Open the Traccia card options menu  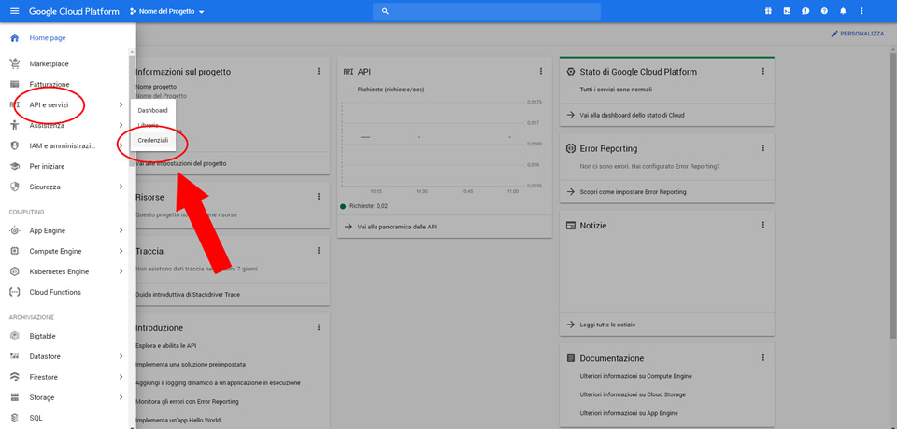click(x=319, y=251)
